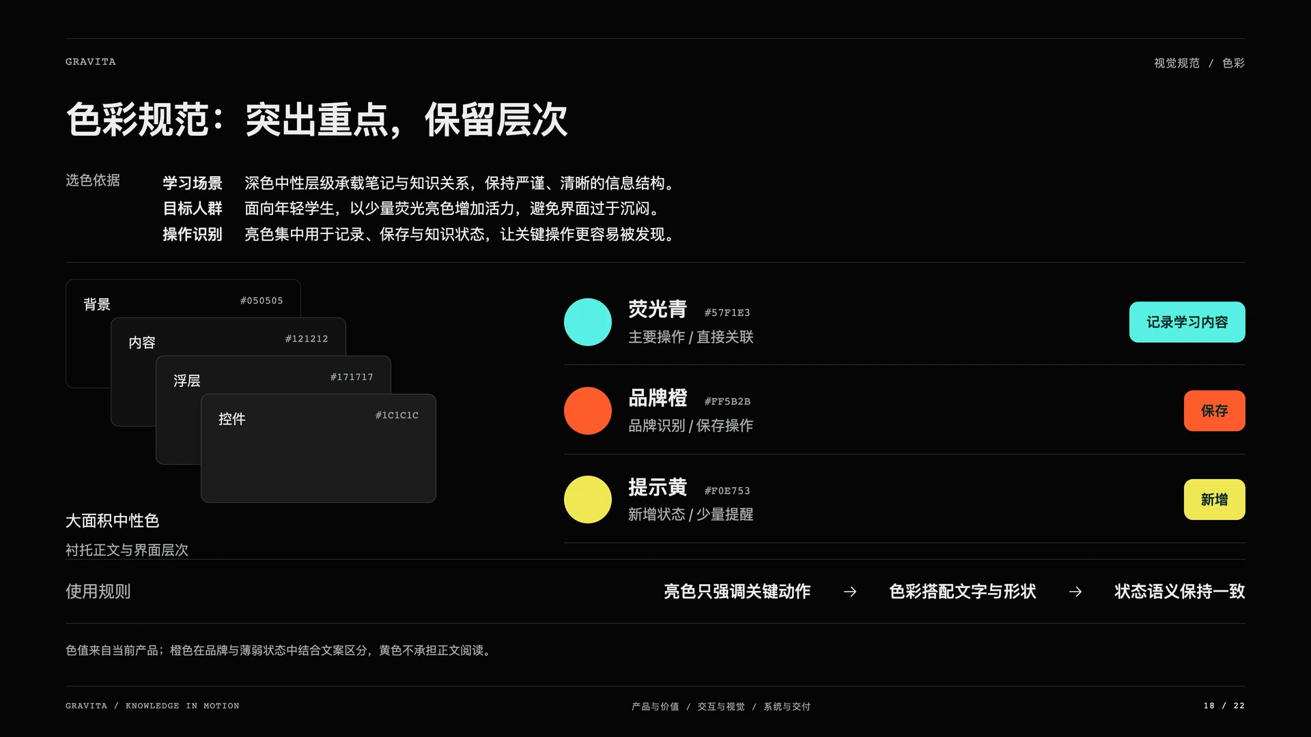
Task: Click the hex value #171717
Action: [x=352, y=377]
